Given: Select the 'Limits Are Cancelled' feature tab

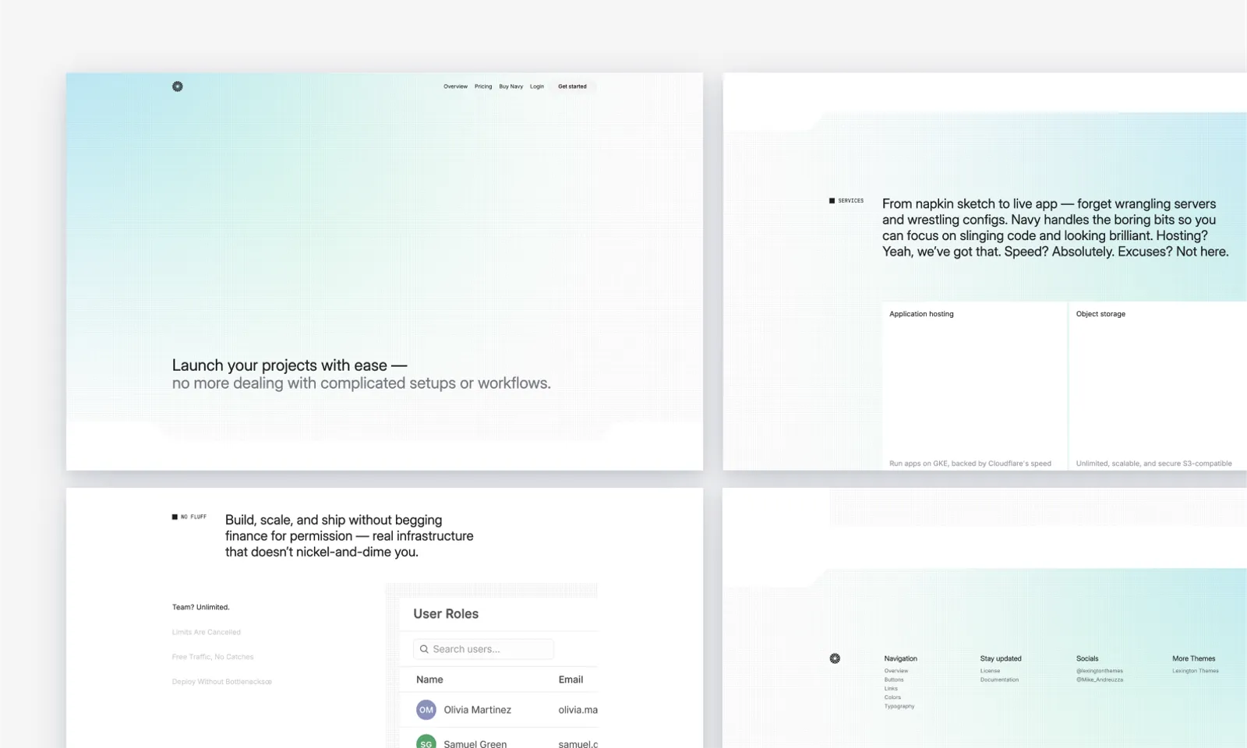Looking at the screenshot, I should pos(207,632).
